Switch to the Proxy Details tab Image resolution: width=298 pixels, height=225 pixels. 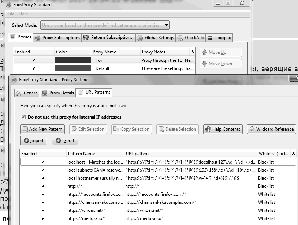tap(58, 93)
